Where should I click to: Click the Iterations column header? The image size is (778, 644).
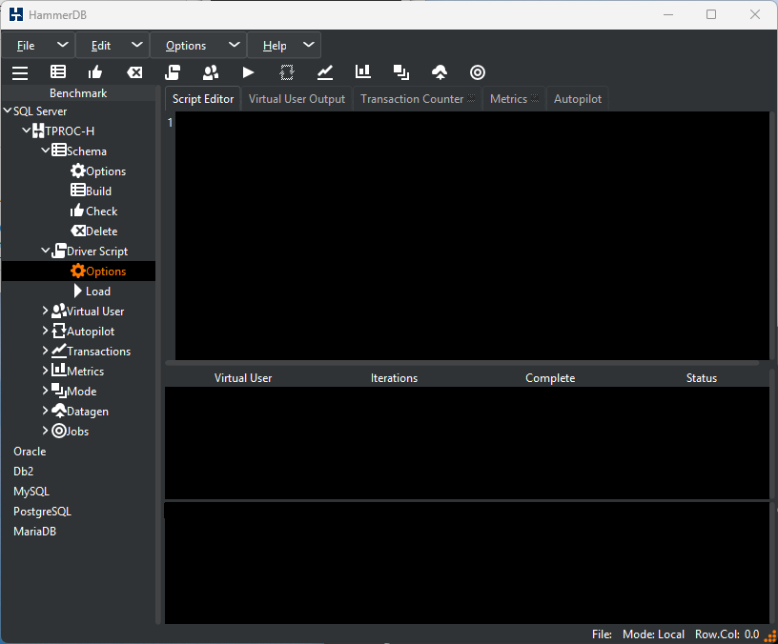[394, 378]
